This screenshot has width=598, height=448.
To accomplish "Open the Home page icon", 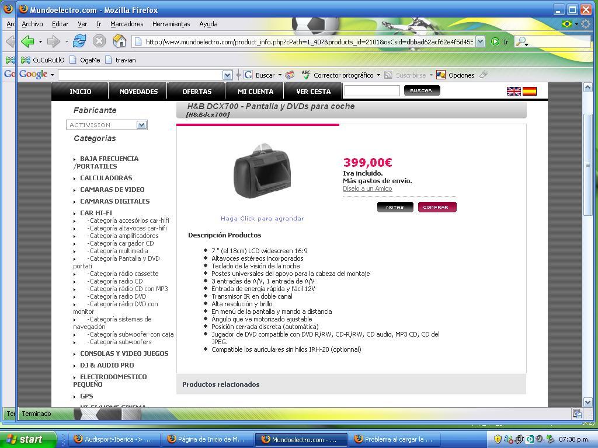I will pos(119,41).
